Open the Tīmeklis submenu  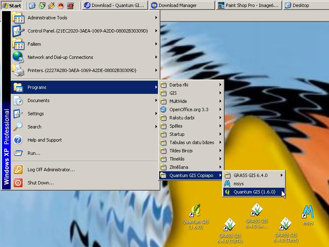[x=191, y=159]
